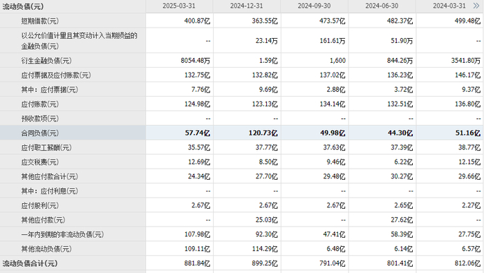Click the 衍生金融负债(元) row label
The width and height of the screenshot is (484, 273).
tap(46, 61)
